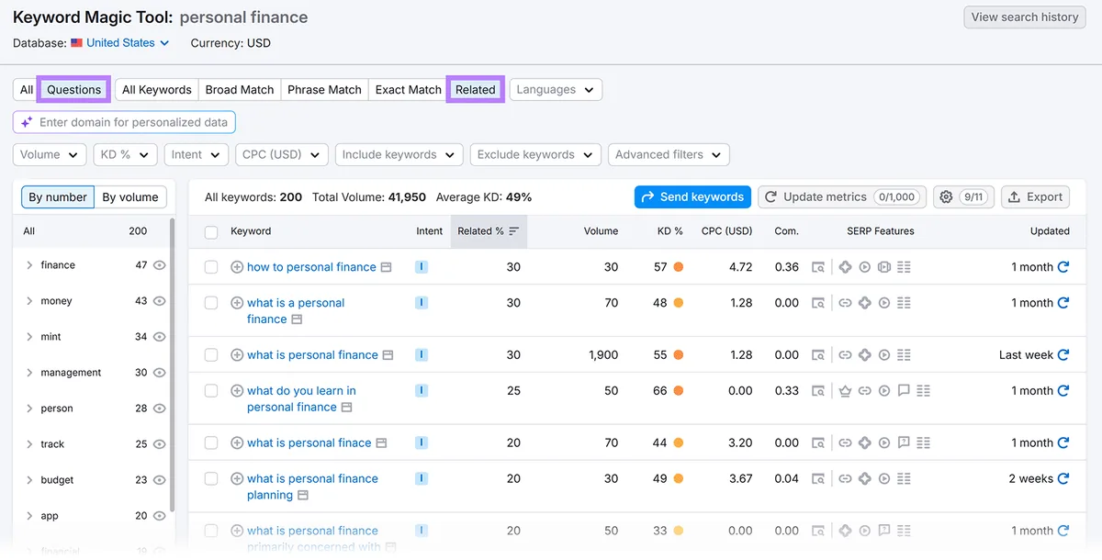Click link SERP feature icon in 'what is a personal finance' row
The height and width of the screenshot is (560, 1102).
point(845,303)
